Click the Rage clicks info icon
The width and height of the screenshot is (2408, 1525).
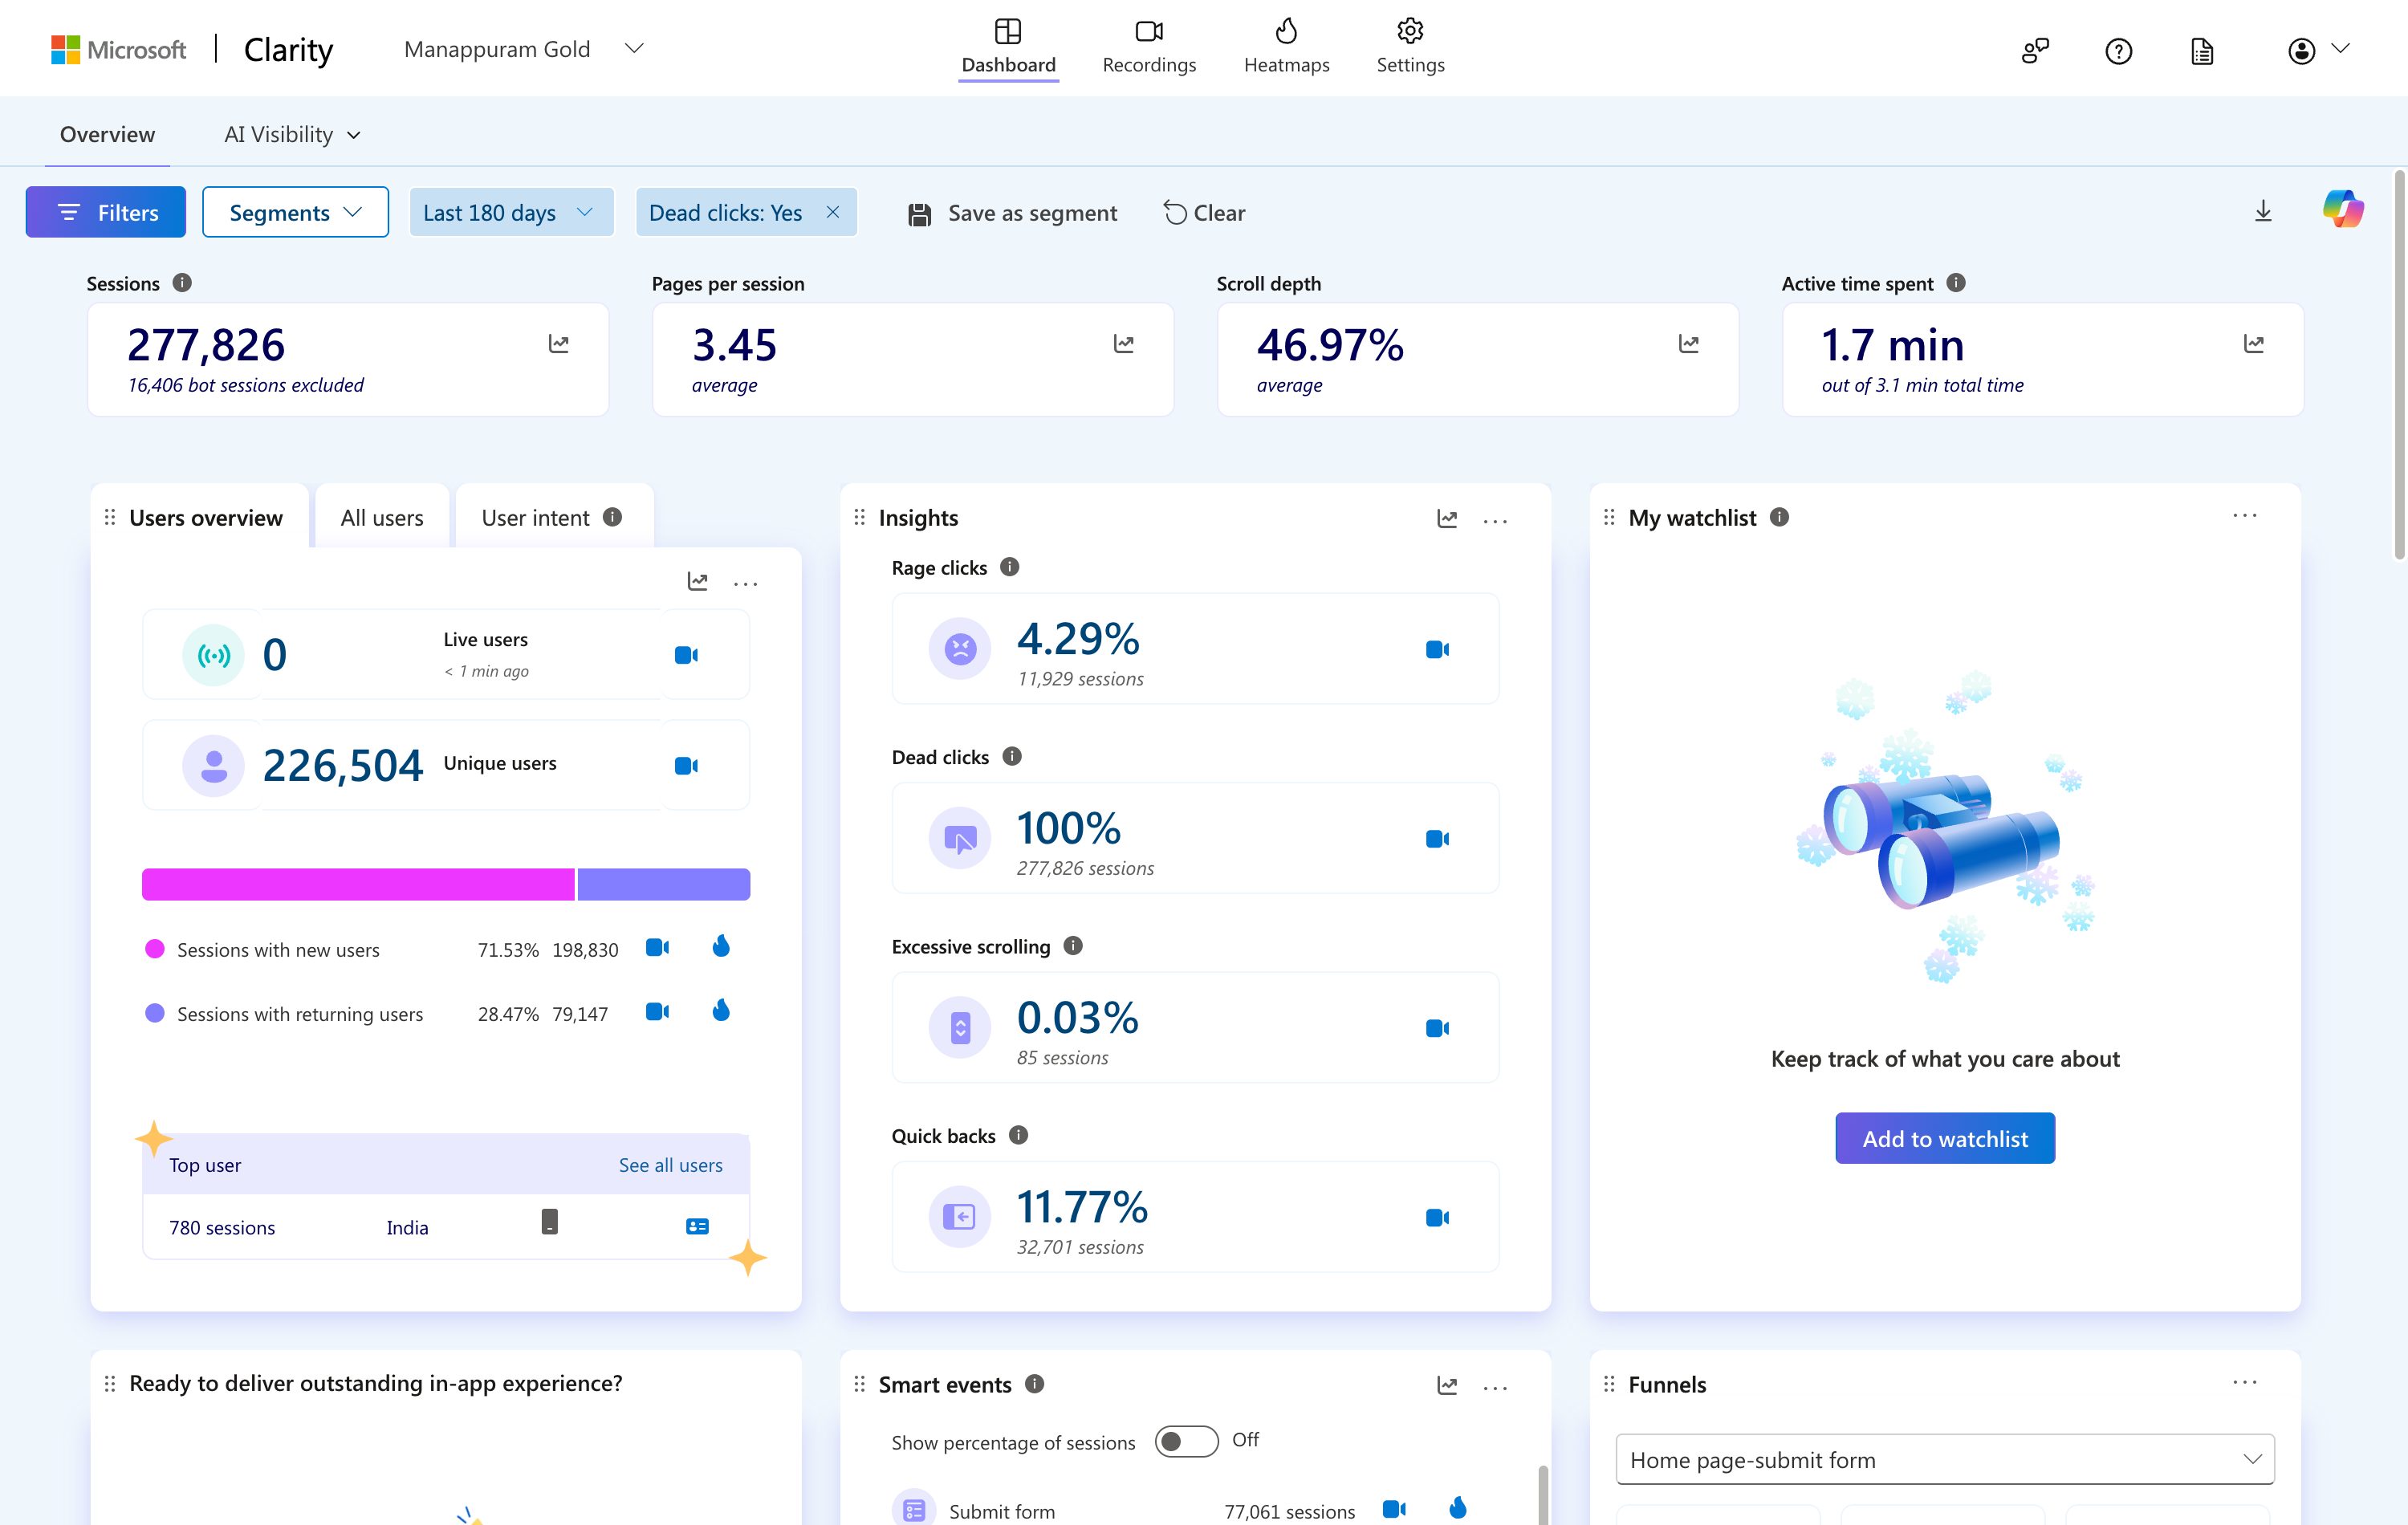coord(1010,567)
